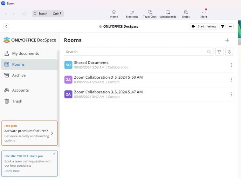Open the Accounts section
The width and height of the screenshot is (241, 178).
coord(29,90)
